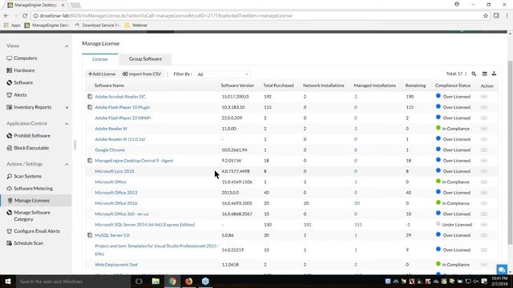Open the Web Deployment Tool license link
Image resolution: width=513 pixels, height=288 pixels.
click(x=116, y=265)
